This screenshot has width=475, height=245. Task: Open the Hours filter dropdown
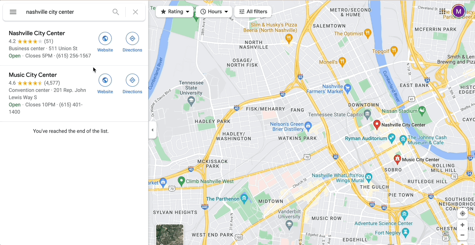(x=214, y=12)
